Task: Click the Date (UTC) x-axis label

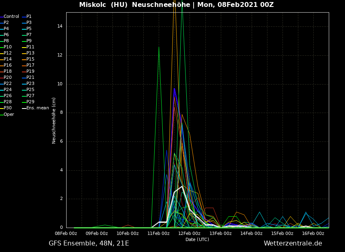Action: tap(197, 240)
